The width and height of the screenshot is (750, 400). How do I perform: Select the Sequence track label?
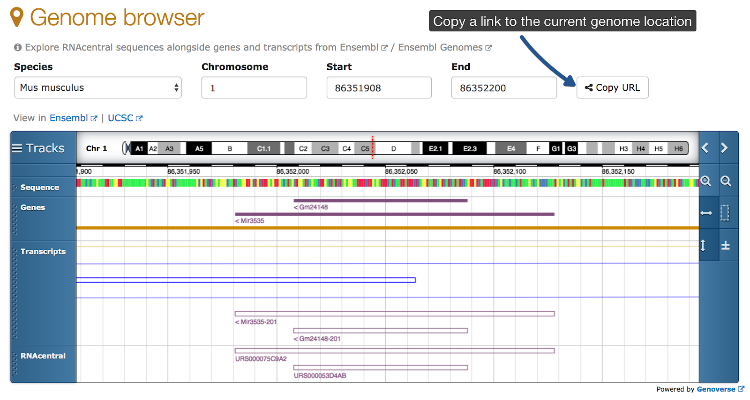(x=40, y=187)
